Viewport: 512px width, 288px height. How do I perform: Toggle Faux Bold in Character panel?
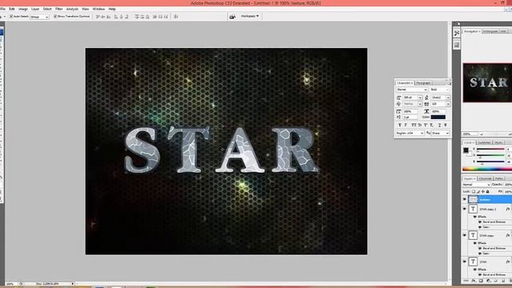pos(400,125)
